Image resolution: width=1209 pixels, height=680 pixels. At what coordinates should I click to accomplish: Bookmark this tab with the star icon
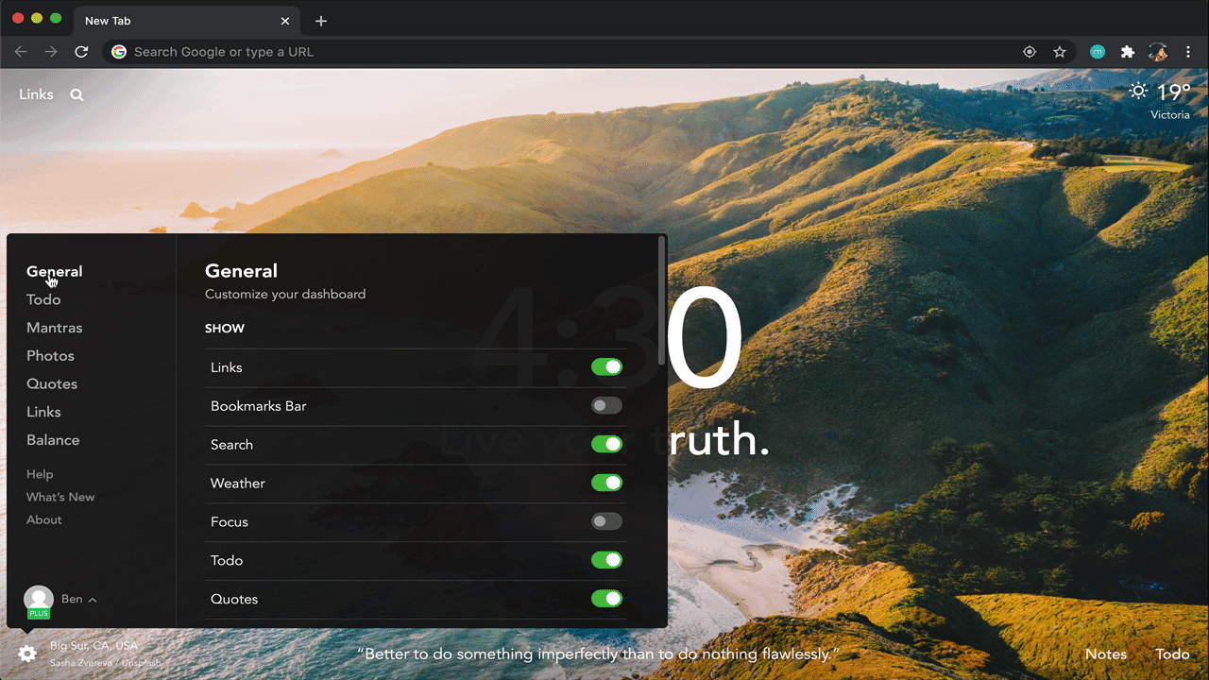[1060, 52]
